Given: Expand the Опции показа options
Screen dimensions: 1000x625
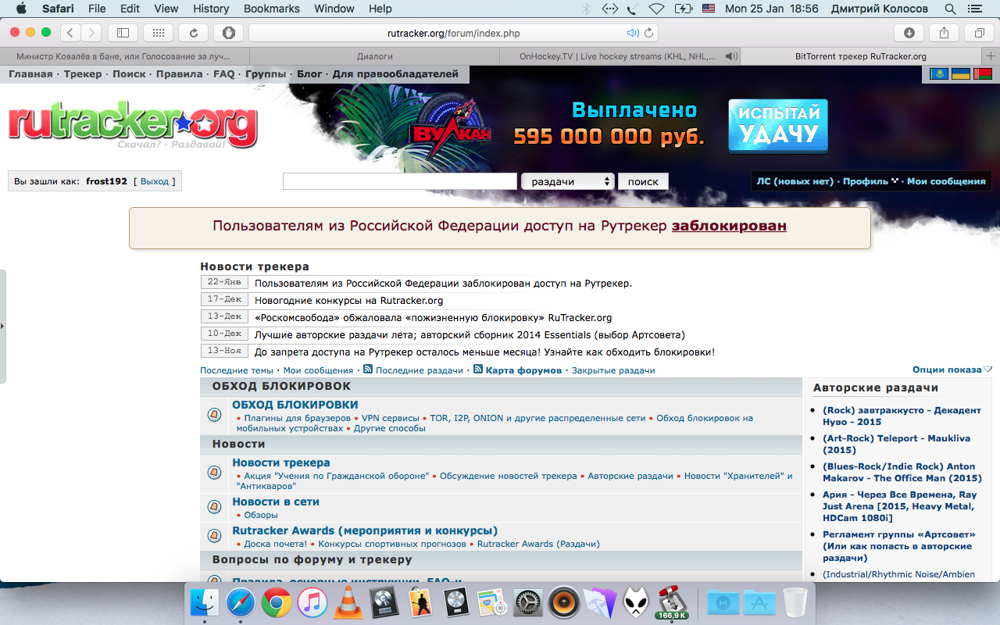Looking at the screenshot, I should click(x=952, y=370).
